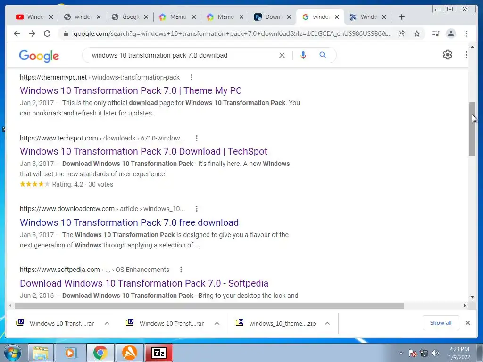Start voice search with microphone icon
The width and height of the screenshot is (483, 362).
[x=303, y=55]
